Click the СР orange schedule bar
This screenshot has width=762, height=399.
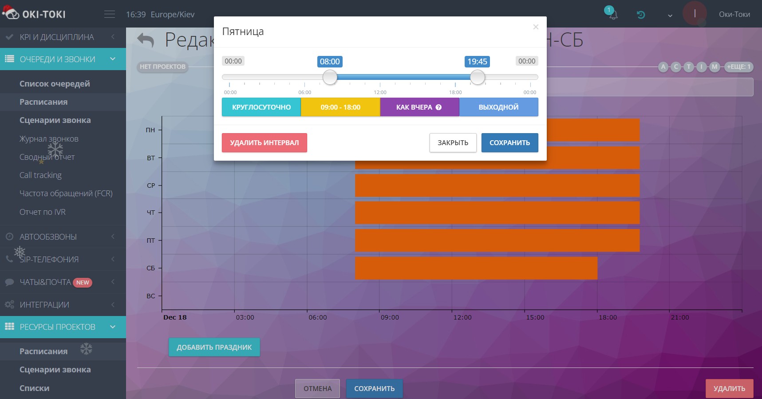point(497,185)
